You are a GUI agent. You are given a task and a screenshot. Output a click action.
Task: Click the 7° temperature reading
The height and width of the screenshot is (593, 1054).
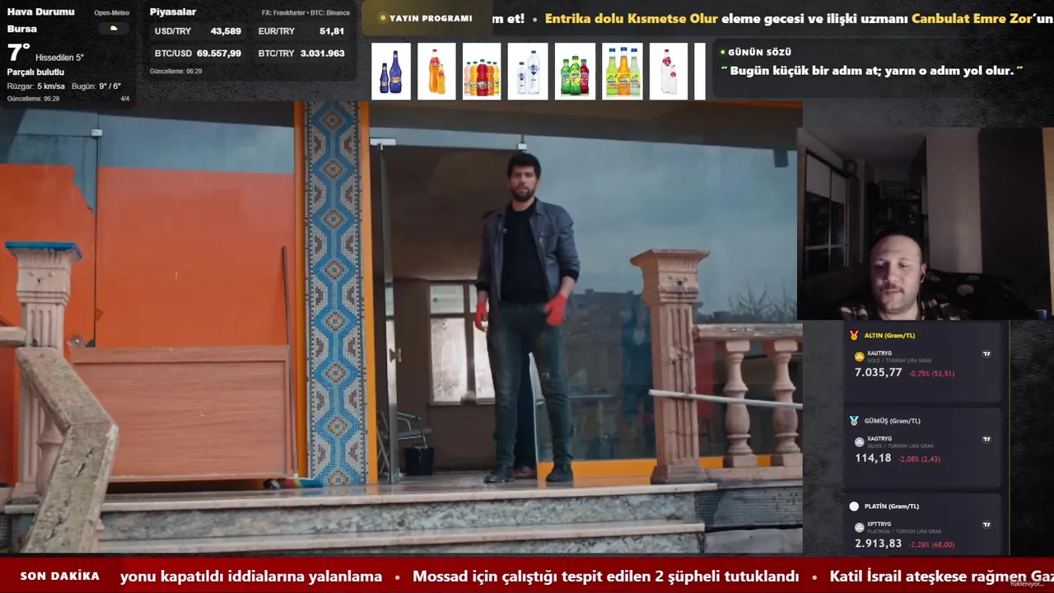click(19, 54)
